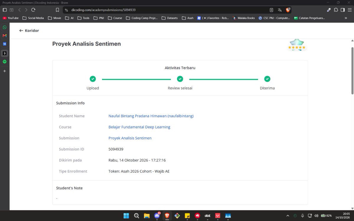Image resolution: width=354 pixels, height=221 pixels.
Task: Open the Coding Camp Proje... bookmarks folder
Action: (142, 18)
